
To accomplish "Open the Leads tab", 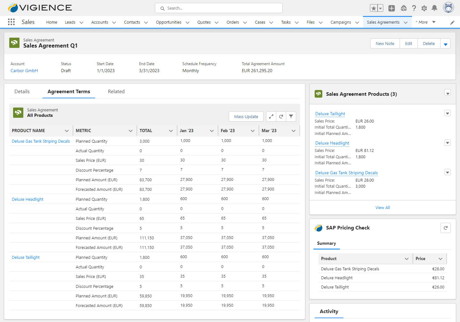I will [70, 22].
